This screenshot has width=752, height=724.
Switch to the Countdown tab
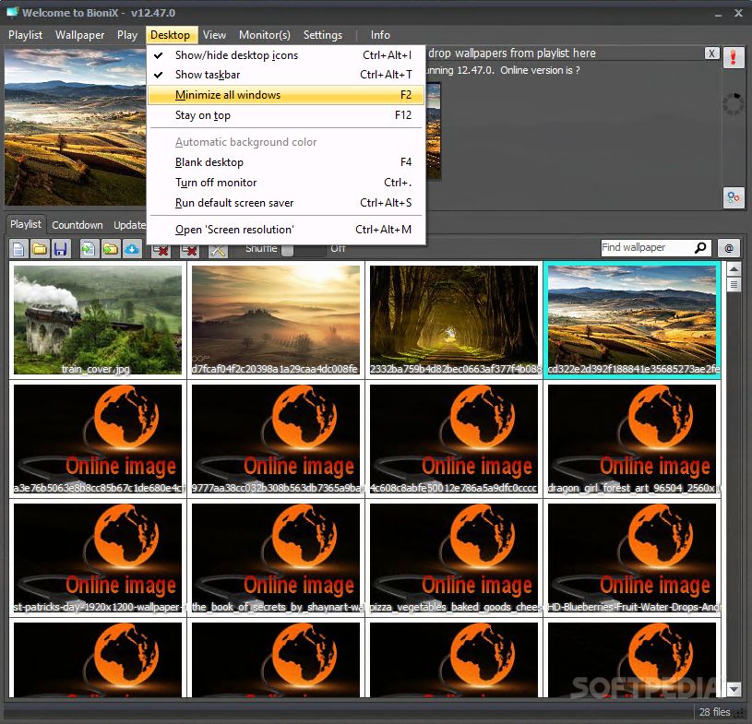(78, 225)
